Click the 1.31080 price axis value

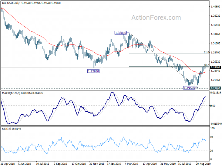coord(215,43)
